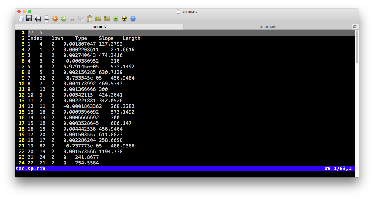Image resolution: width=374 pixels, height=199 pixels.
Task: Open help via the blue question mark
Action: point(133,19)
